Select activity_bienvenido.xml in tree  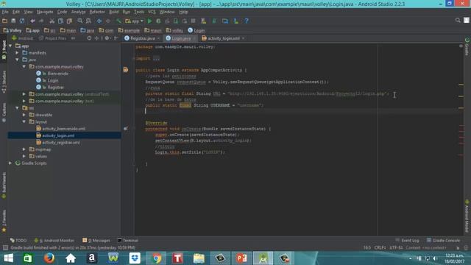coord(61,129)
